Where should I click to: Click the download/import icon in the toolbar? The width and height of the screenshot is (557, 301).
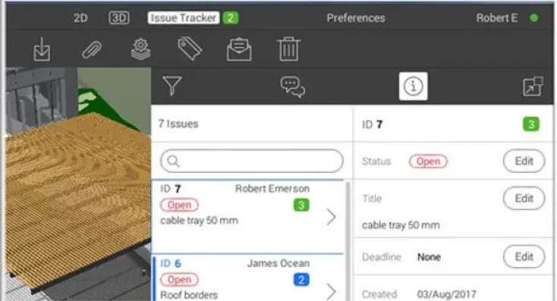coord(42,49)
